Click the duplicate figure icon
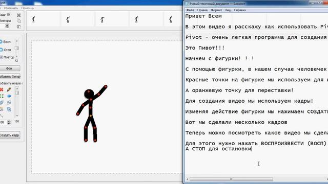Image resolution: width=328 pixels, height=184 pixels. point(9,109)
